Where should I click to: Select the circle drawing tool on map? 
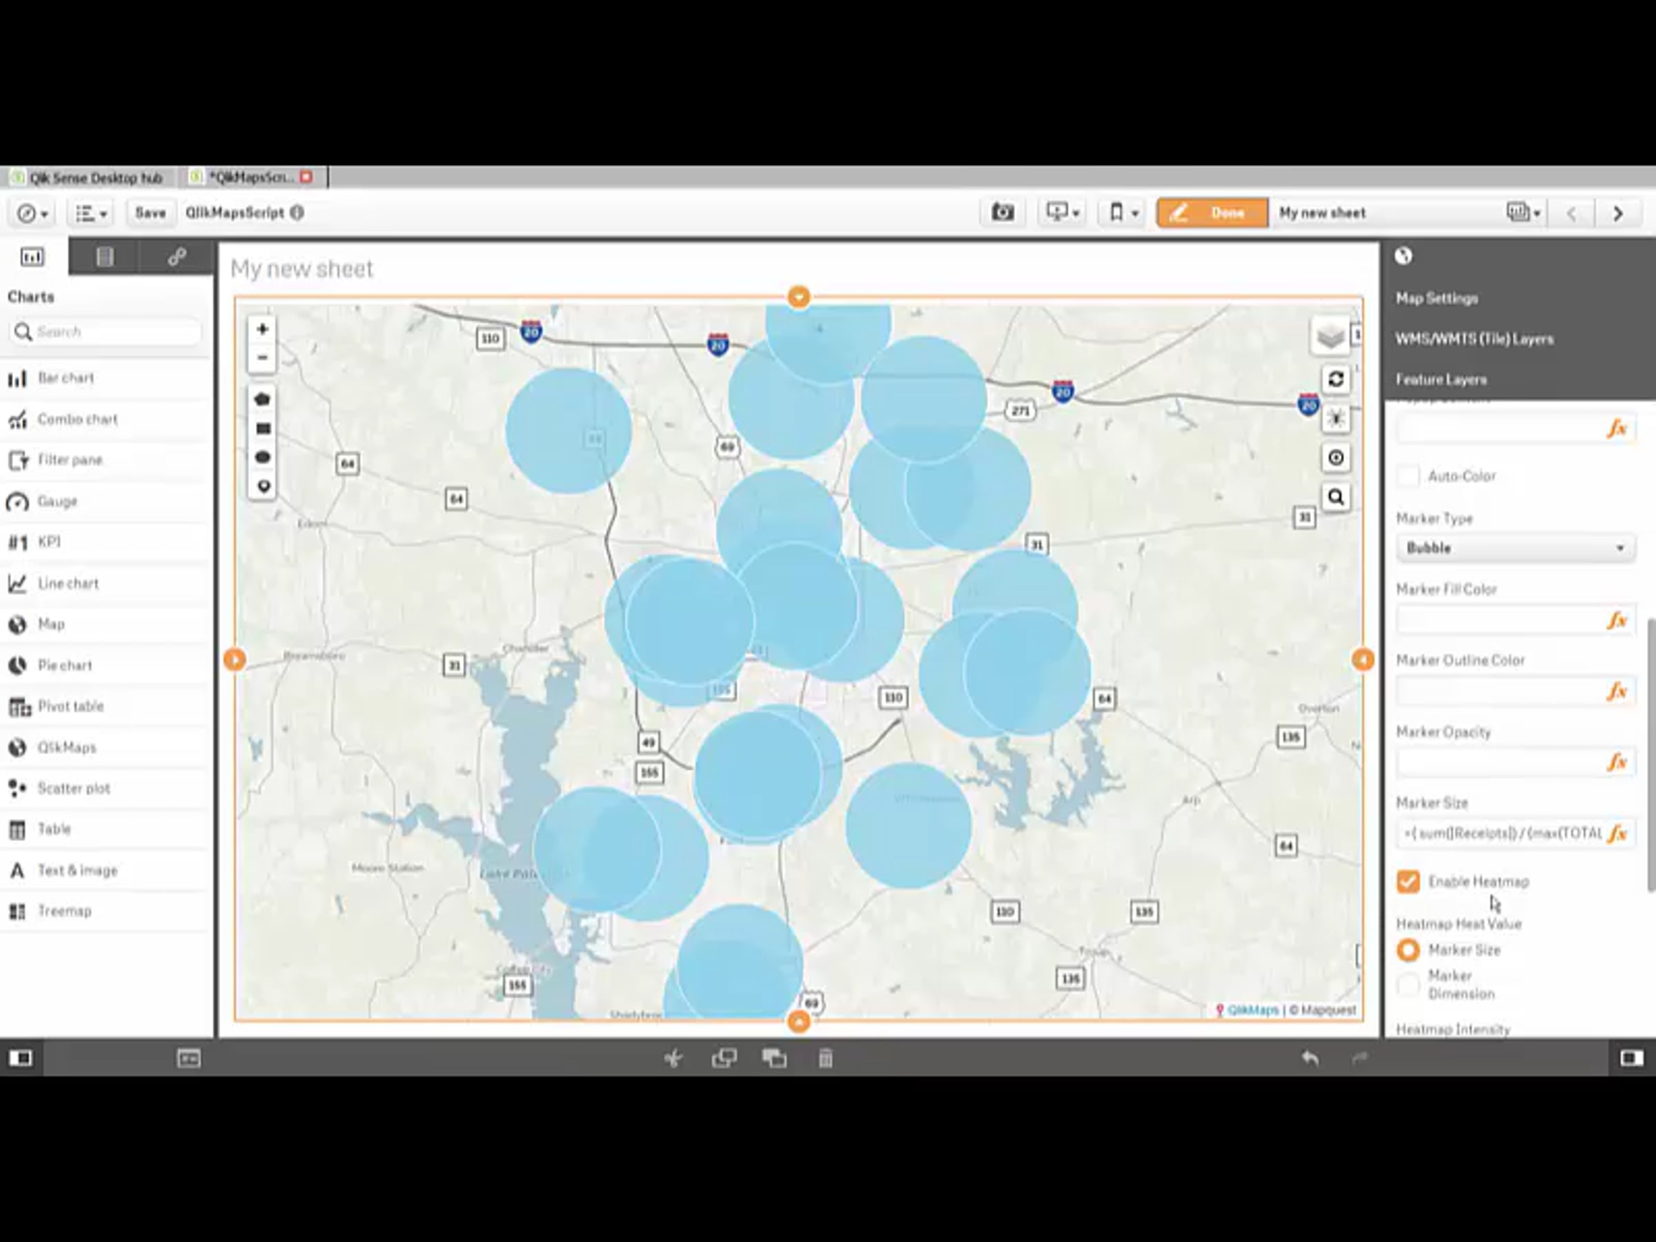pos(262,457)
